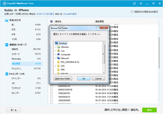Open the iOSデバイスから復元 link

tap(45, 14)
